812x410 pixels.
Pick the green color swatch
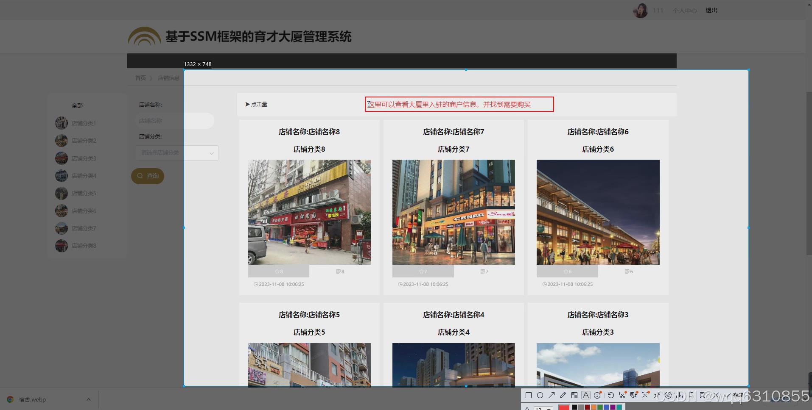click(600, 407)
